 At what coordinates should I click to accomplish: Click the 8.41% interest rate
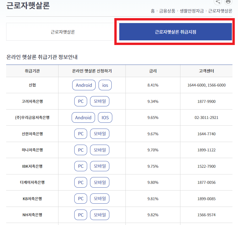pyautogui.click(x=153, y=85)
